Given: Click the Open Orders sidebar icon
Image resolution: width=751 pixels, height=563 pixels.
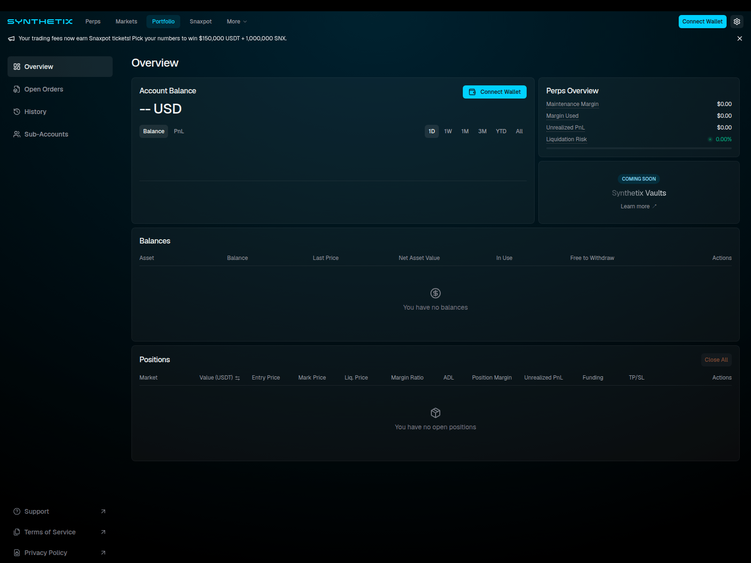Looking at the screenshot, I should click(x=17, y=89).
